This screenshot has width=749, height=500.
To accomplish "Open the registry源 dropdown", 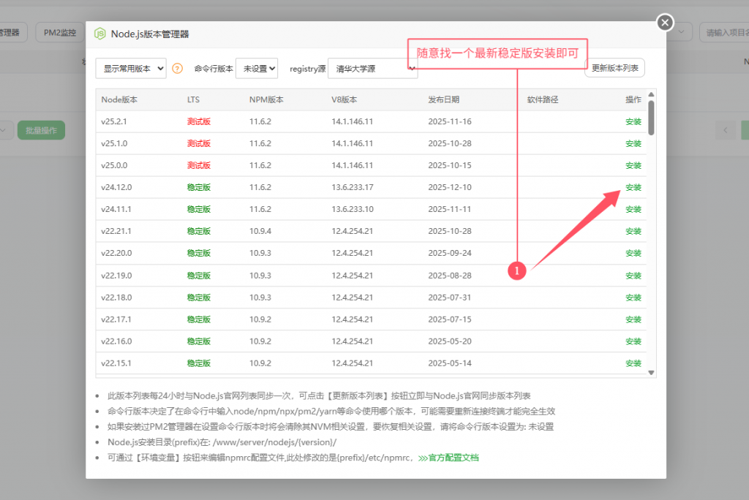I will (372, 69).
